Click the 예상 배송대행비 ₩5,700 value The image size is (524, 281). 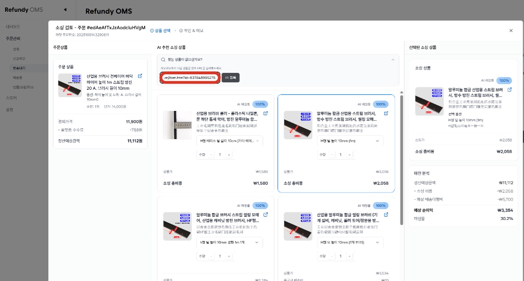[x=505, y=199]
